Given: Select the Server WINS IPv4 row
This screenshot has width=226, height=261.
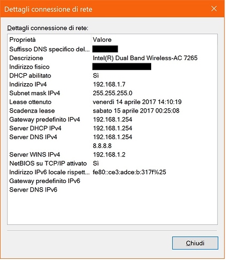Looking at the screenshot, I should coord(112,154).
